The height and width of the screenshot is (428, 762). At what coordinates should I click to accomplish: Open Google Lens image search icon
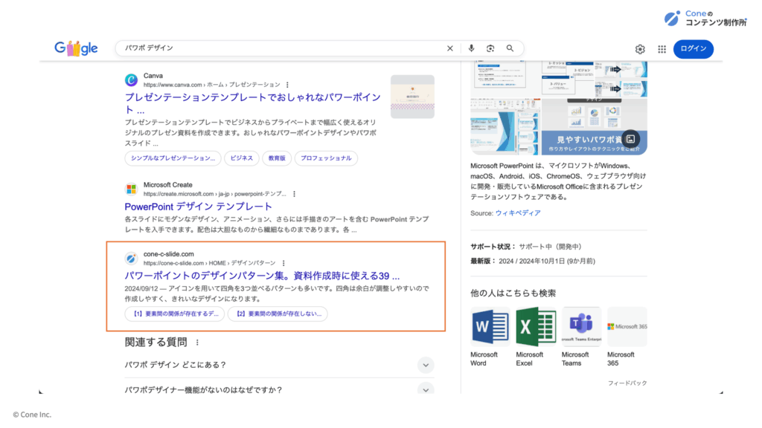[x=490, y=48]
